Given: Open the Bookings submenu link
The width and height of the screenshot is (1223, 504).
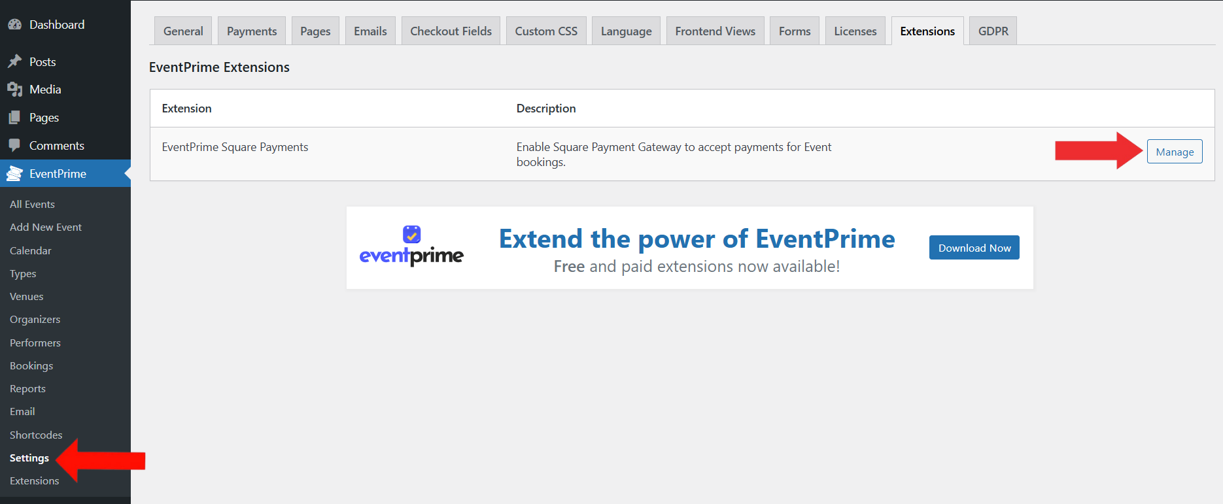Looking at the screenshot, I should pyautogui.click(x=31, y=366).
